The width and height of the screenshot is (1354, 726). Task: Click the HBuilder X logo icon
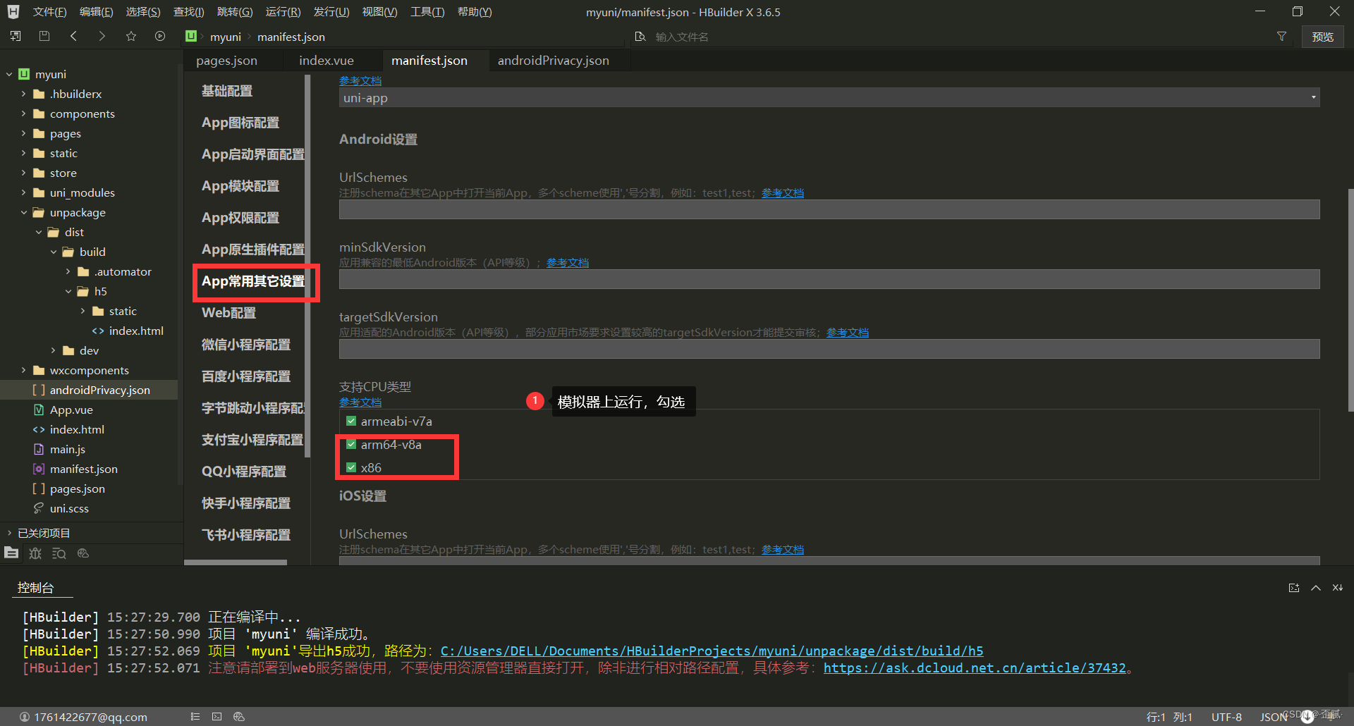(x=13, y=12)
